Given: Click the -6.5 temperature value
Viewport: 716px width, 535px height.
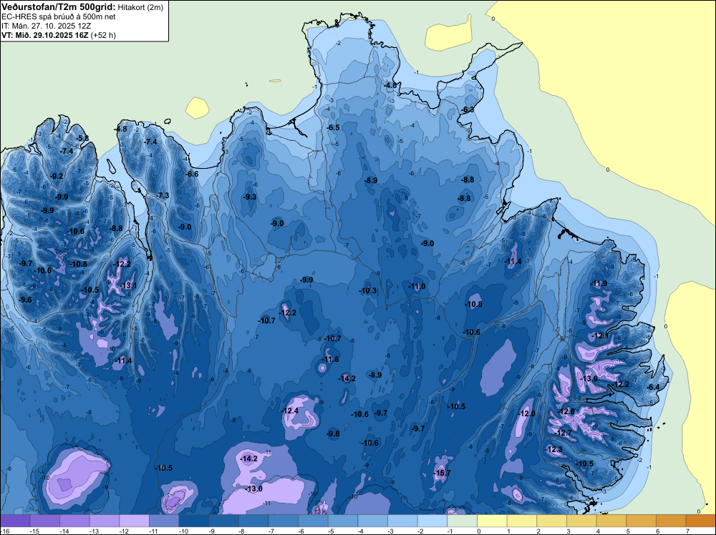Looking at the screenshot, I should tap(334, 127).
